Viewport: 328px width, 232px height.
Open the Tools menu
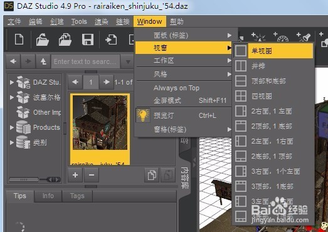click(79, 21)
